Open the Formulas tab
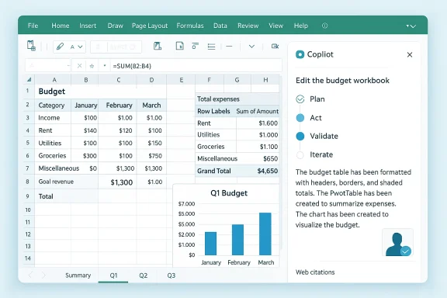The image size is (447, 298). coord(190,26)
